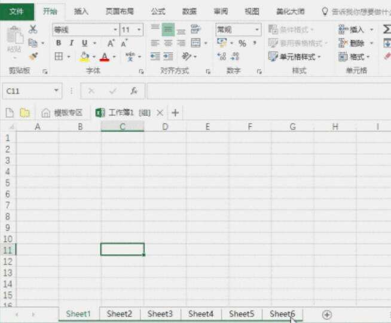Toggle top vertical alignment
The height and width of the screenshot is (323, 391).
tap(155, 27)
